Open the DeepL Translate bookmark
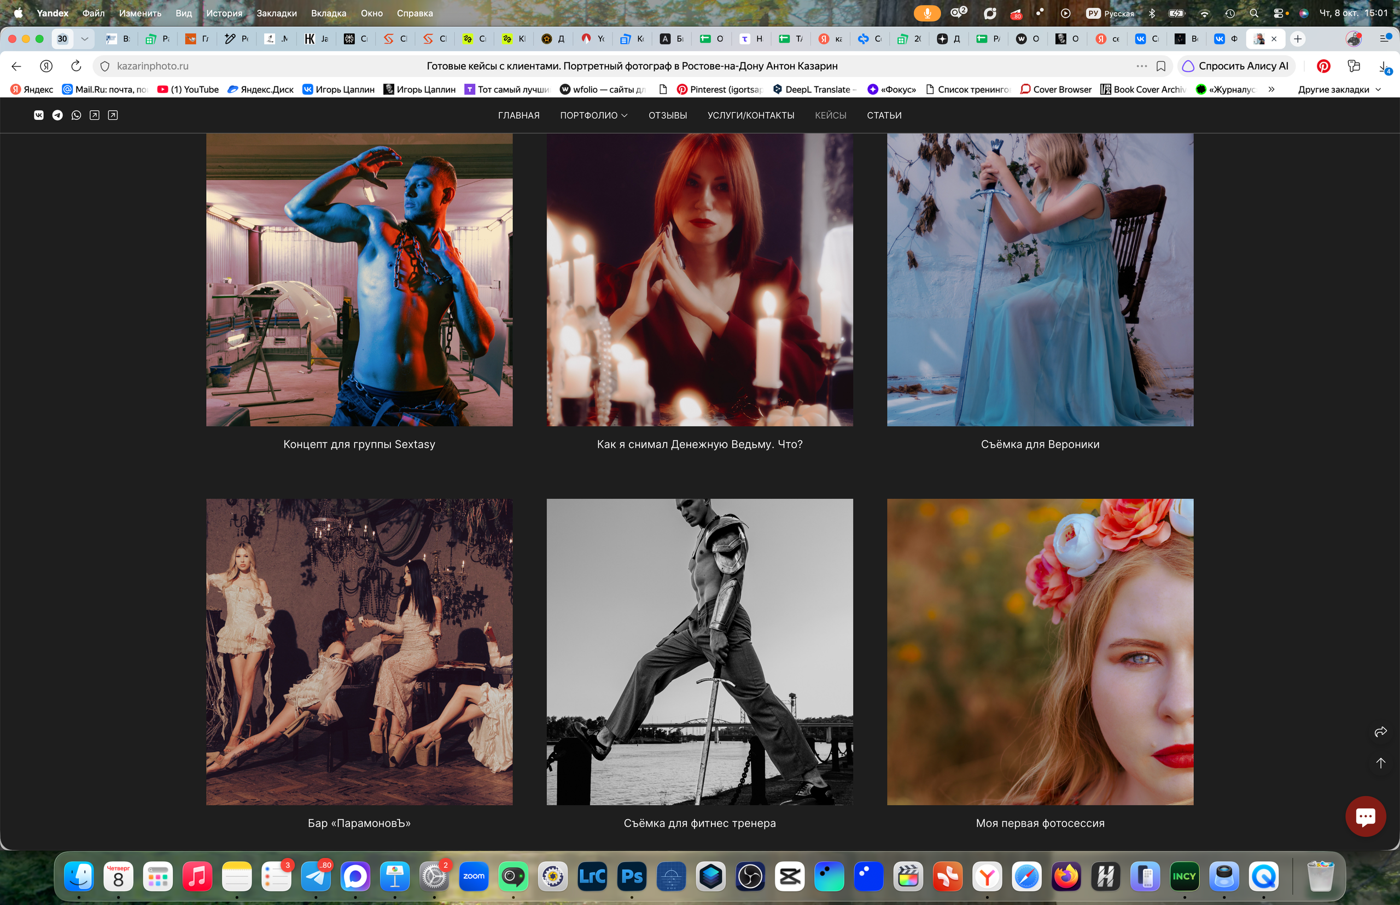This screenshot has height=905, width=1400. point(815,89)
